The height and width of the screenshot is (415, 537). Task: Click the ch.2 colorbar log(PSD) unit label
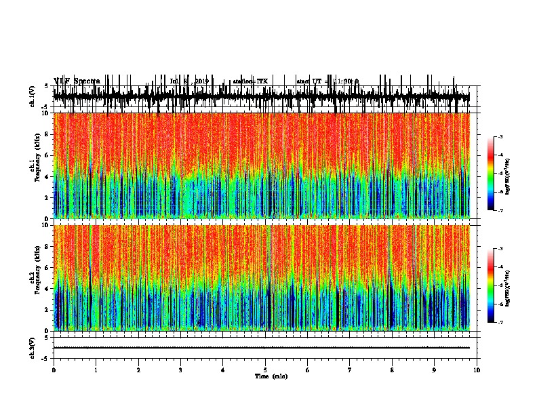(507, 288)
